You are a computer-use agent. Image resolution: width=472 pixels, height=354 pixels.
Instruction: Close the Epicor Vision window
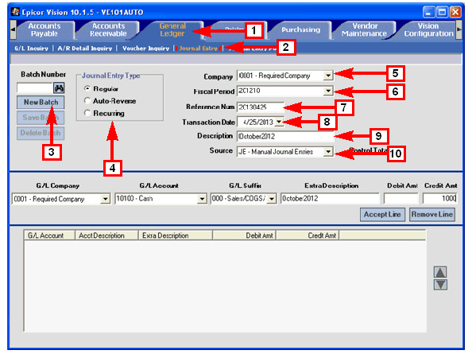455,12
